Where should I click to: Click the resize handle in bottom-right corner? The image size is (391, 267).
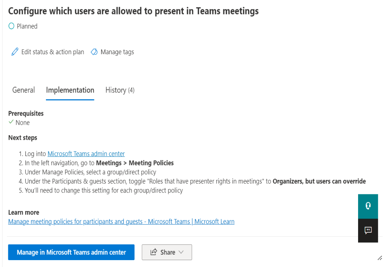point(380,258)
